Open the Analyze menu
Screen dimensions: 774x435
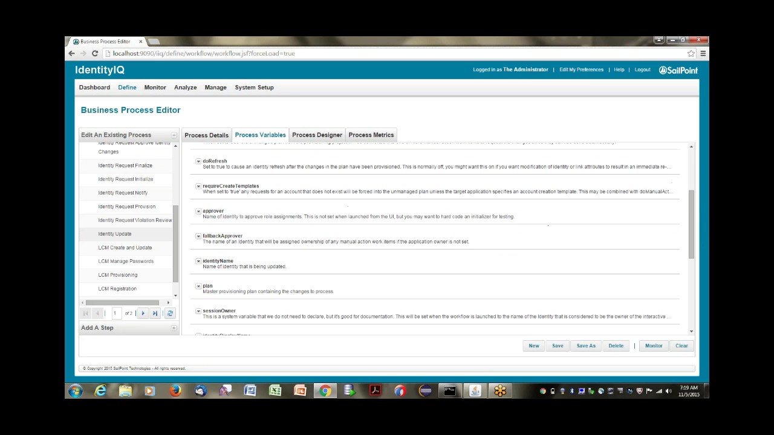tap(186, 88)
